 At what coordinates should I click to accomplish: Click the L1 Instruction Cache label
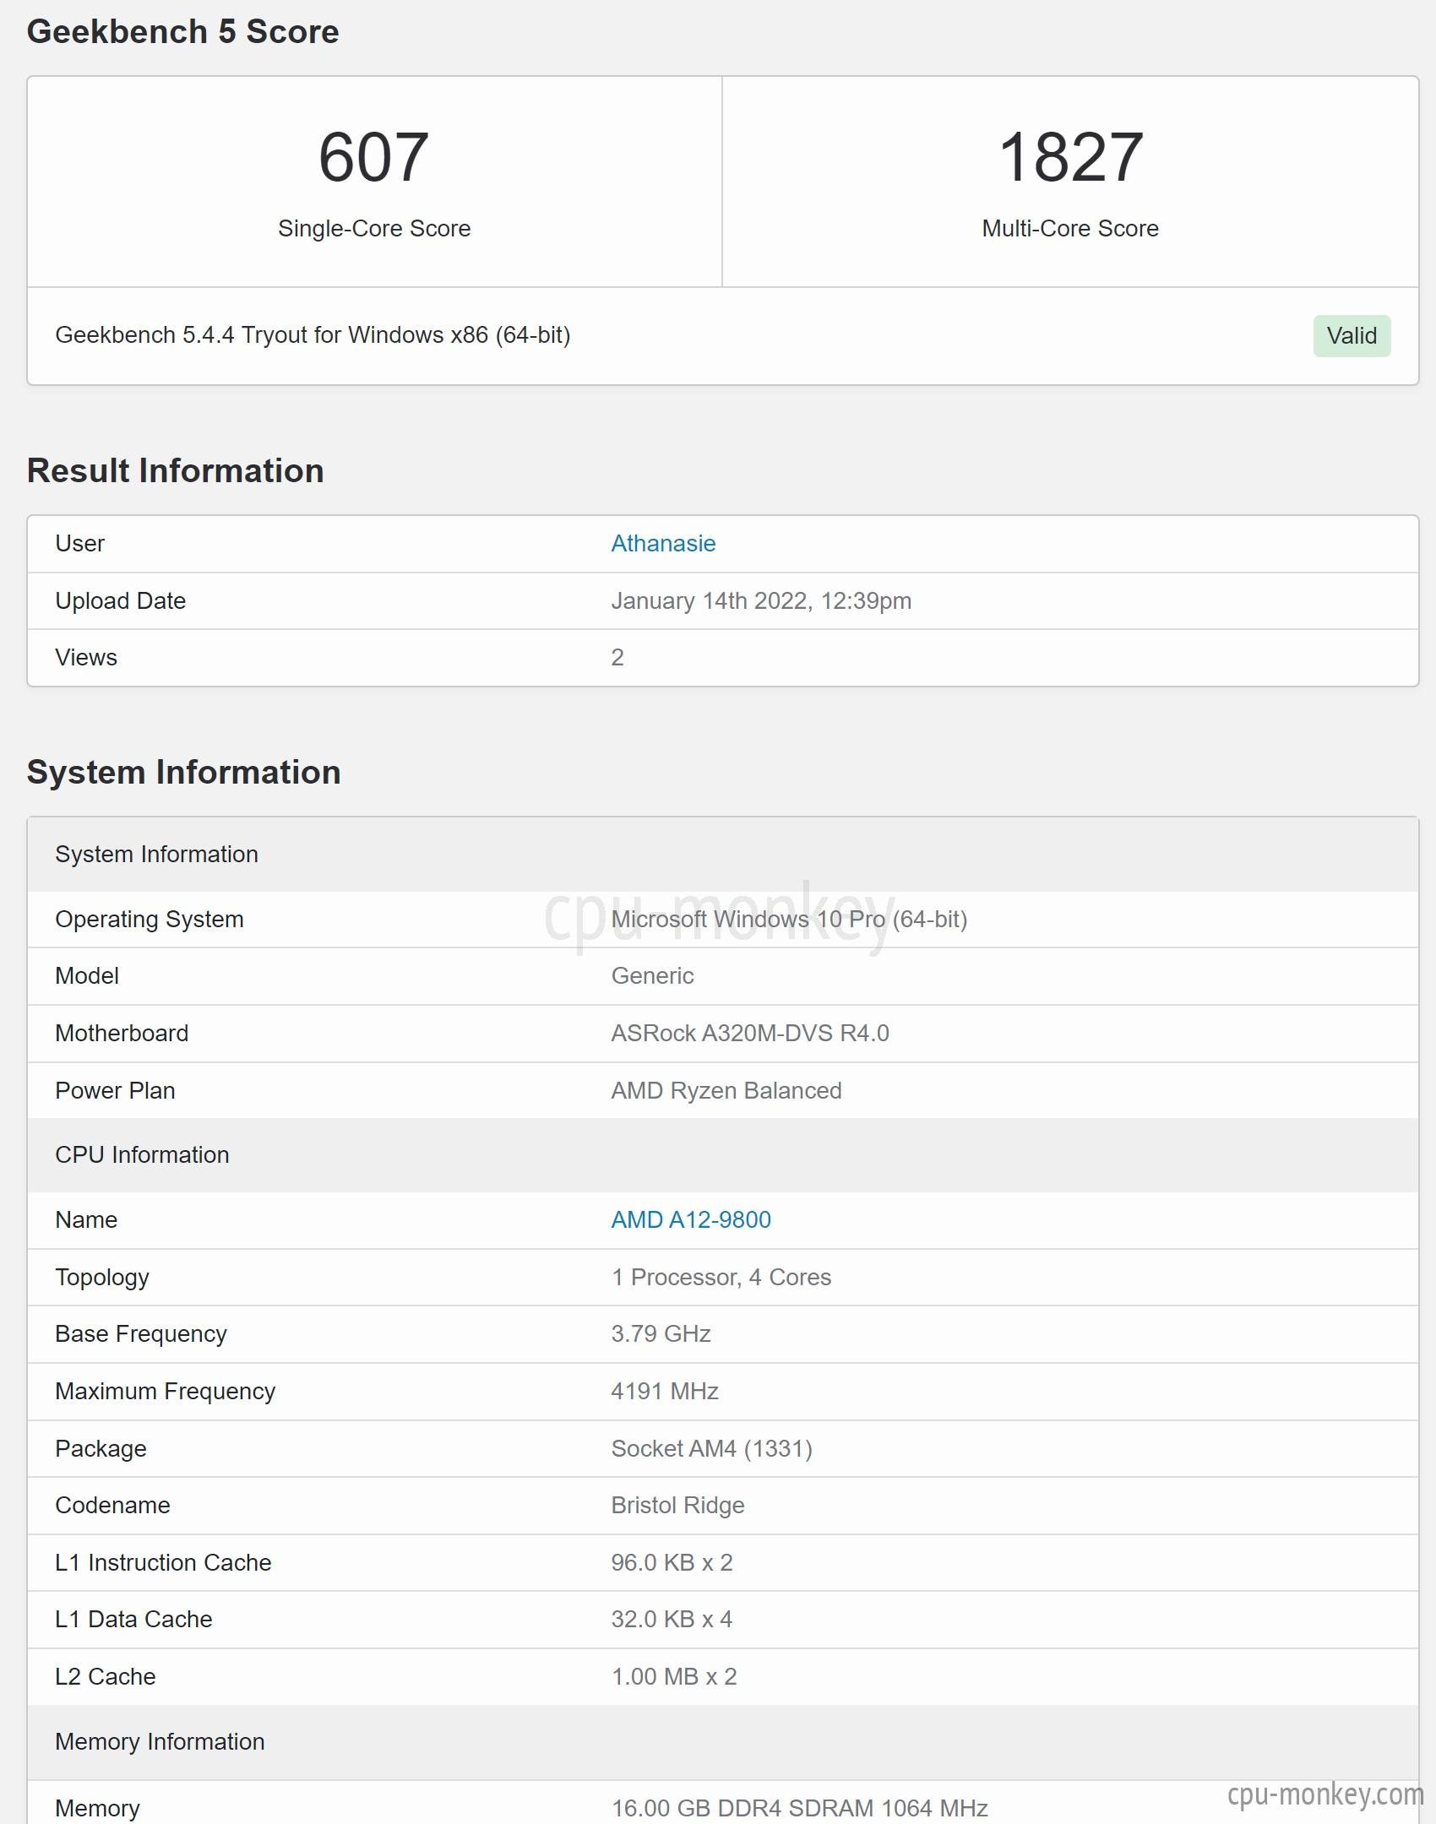tap(163, 1562)
